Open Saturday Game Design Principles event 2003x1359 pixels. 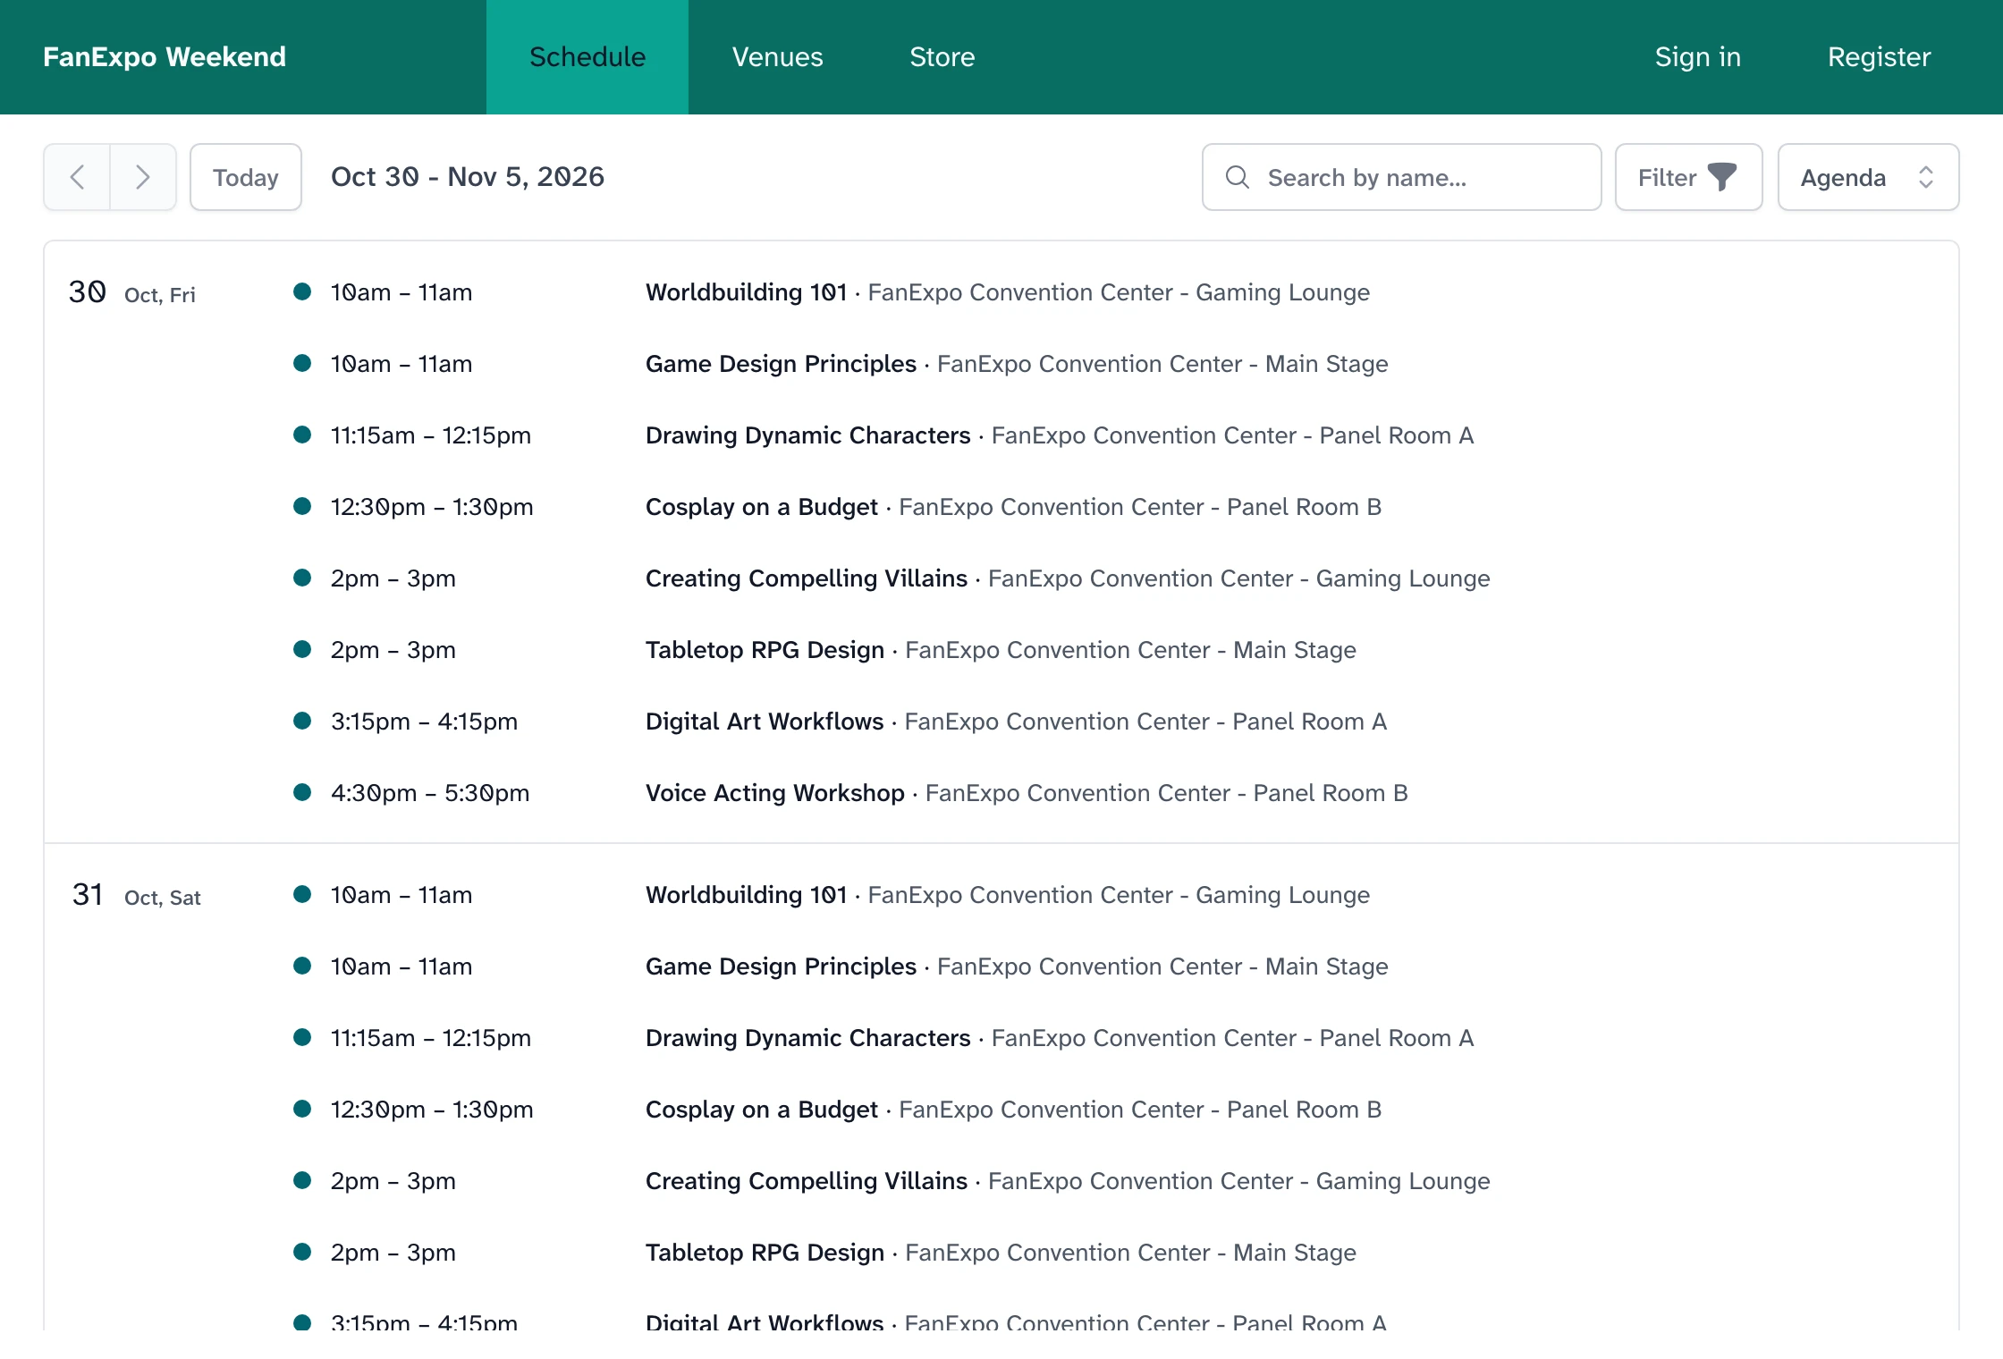tap(781, 966)
